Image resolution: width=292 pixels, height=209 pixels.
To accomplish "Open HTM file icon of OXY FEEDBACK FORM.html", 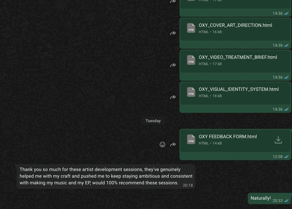I will coord(191,139).
